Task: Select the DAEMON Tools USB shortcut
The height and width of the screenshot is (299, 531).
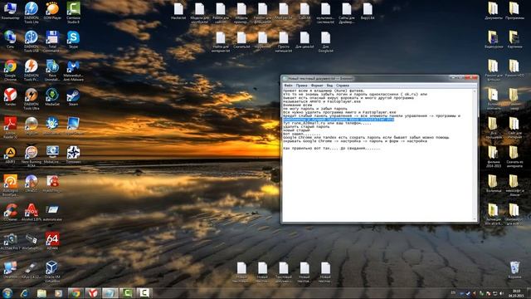Action: point(32,42)
